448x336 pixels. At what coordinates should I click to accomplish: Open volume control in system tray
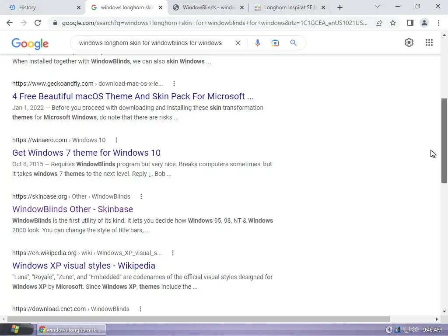[415, 330]
